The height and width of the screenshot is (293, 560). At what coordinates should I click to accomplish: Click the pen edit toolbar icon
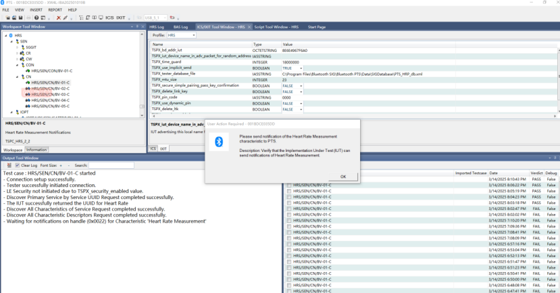pyautogui.click(x=66, y=18)
